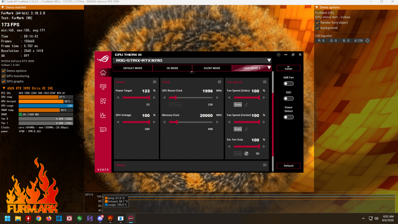Open the monitoring graph sidebar icon
This screenshot has width=398, height=224.
coord(103,115)
